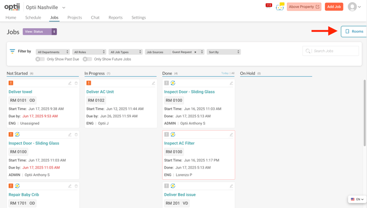367x208 pixels.
Task: Click guest request icon on Repair Baby Crib card
Action: pos(17,186)
